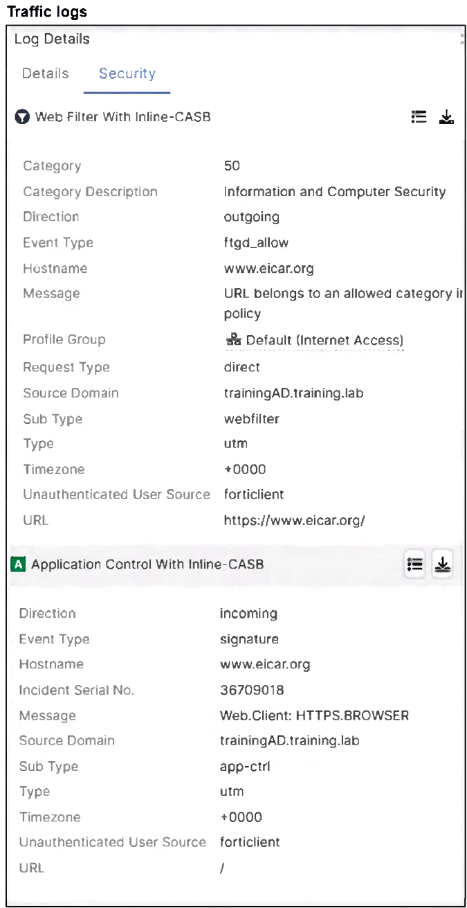Open list view icon for Web Filter
This screenshot has width=467, height=908.
coord(419,117)
